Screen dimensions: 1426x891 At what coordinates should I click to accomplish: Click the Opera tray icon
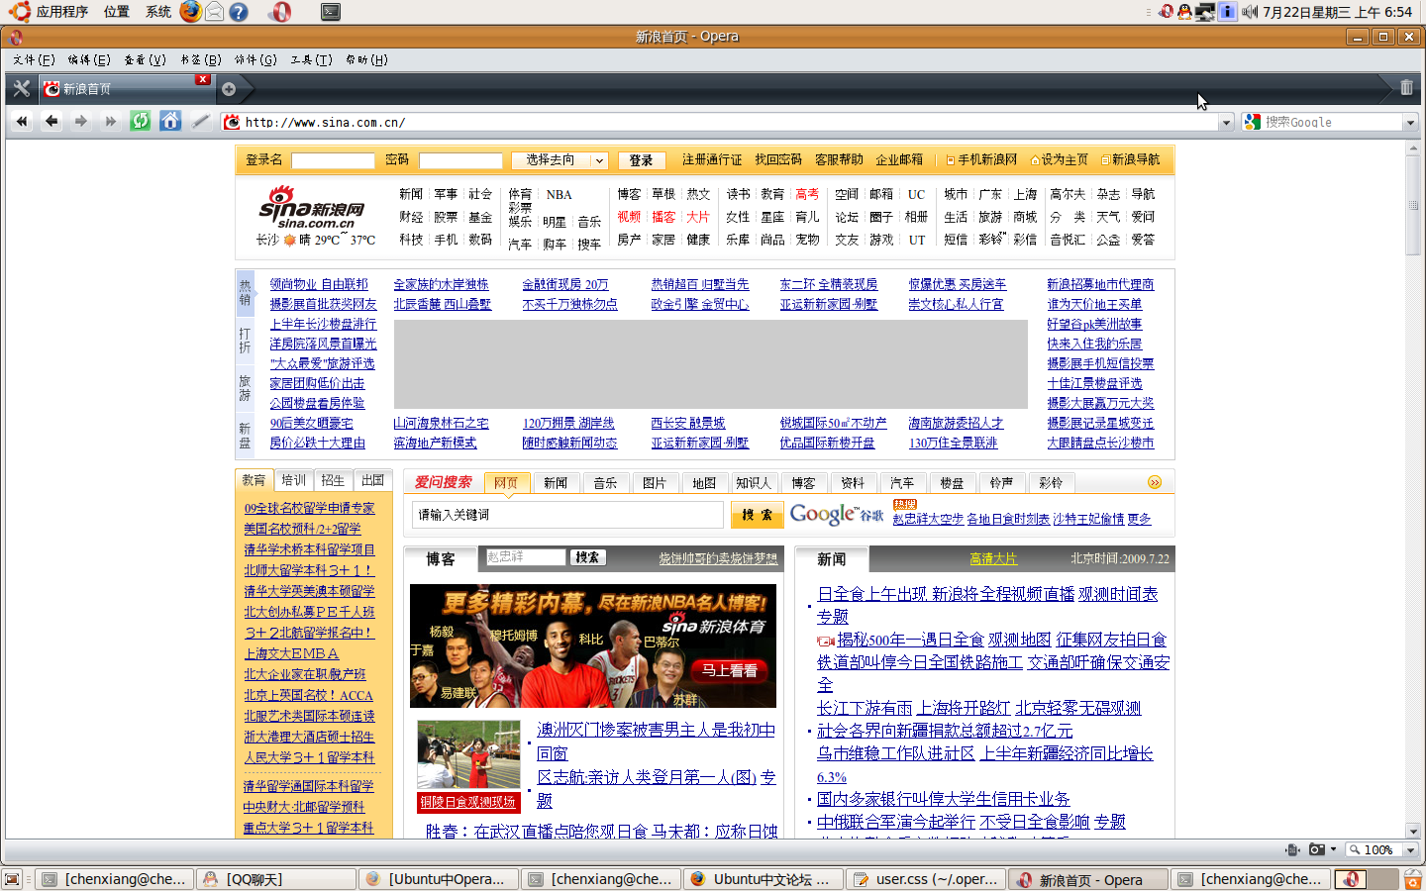1166,12
